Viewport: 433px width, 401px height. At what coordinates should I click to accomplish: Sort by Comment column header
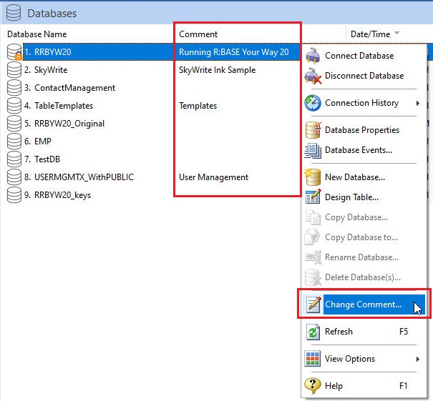point(198,34)
